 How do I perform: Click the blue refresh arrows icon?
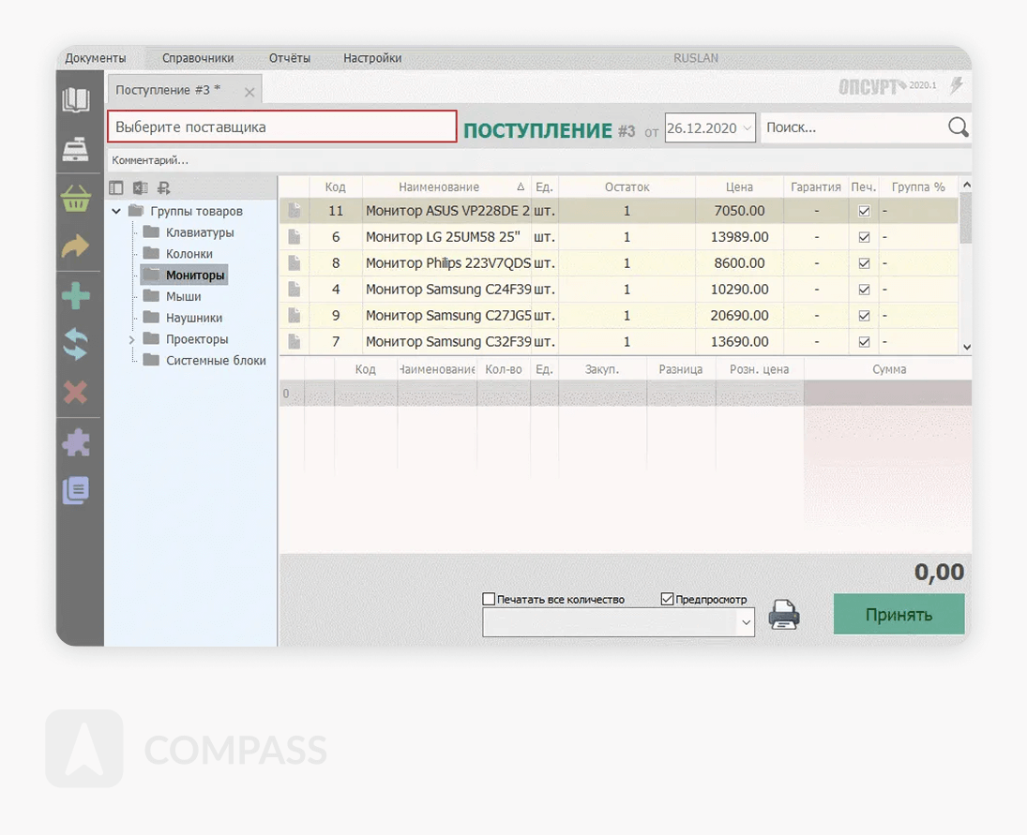76,344
